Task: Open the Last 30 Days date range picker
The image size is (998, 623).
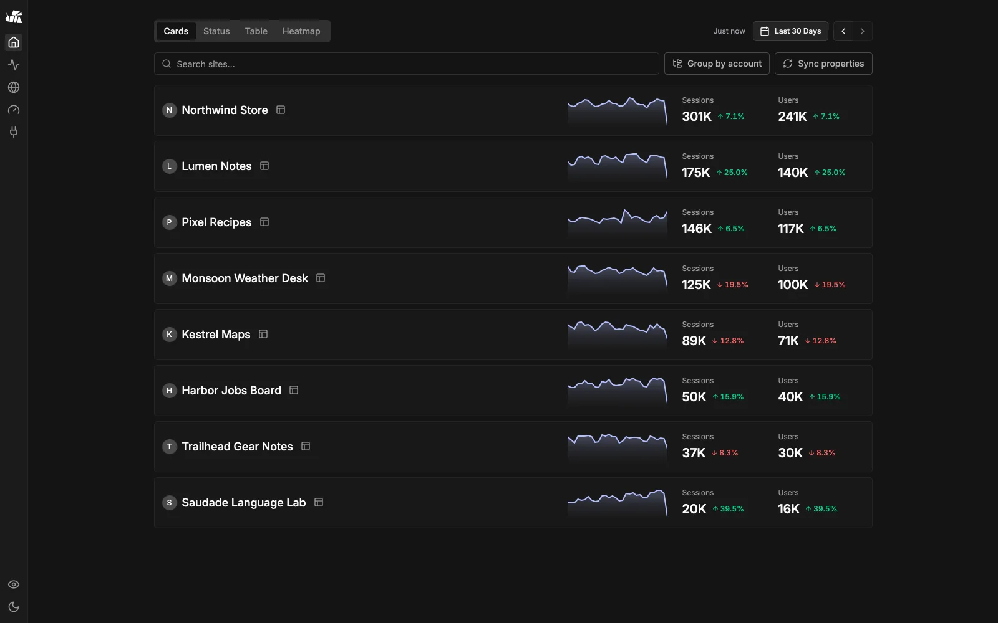Action: pyautogui.click(x=790, y=31)
